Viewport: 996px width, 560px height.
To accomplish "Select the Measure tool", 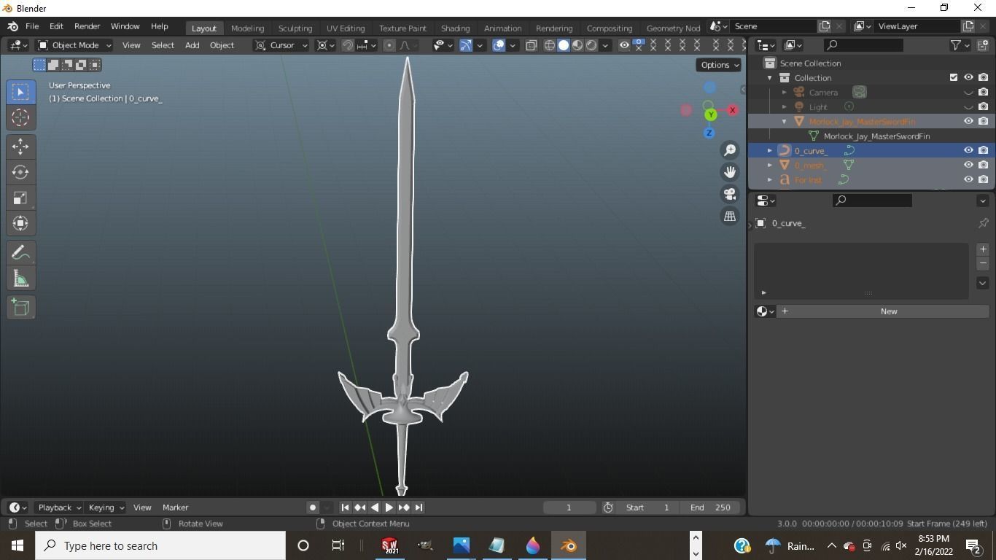I will click(20, 279).
